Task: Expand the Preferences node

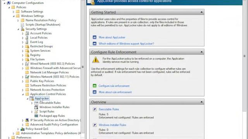Action: click(x=9, y=137)
